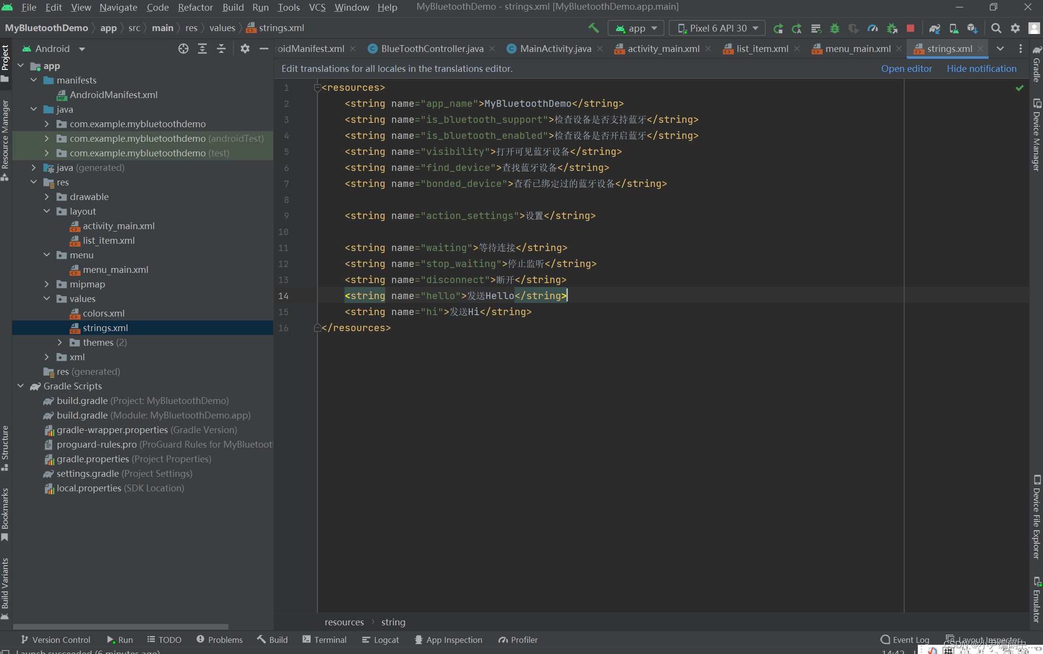1043x654 pixels.
Task: Click the Open editor link
Action: click(x=907, y=68)
